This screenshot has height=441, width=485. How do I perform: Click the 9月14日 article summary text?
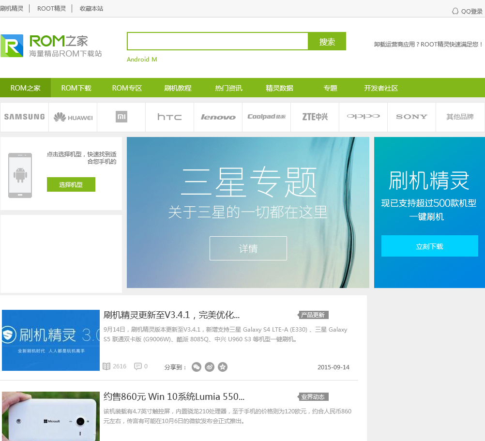click(x=225, y=335)
